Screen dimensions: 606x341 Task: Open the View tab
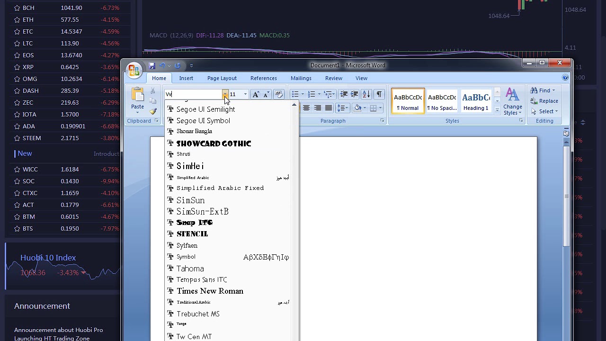click(361, 78)
